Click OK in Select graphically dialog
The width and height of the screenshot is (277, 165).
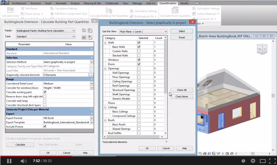tap(147, 148)
